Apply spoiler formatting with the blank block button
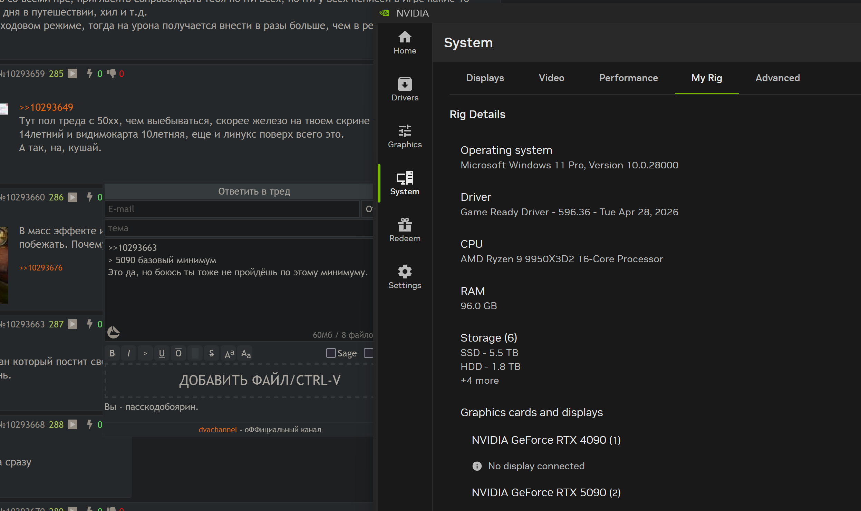Image resolution: width=861 pixels, height=511 pixels. click(x=195, y=353)
